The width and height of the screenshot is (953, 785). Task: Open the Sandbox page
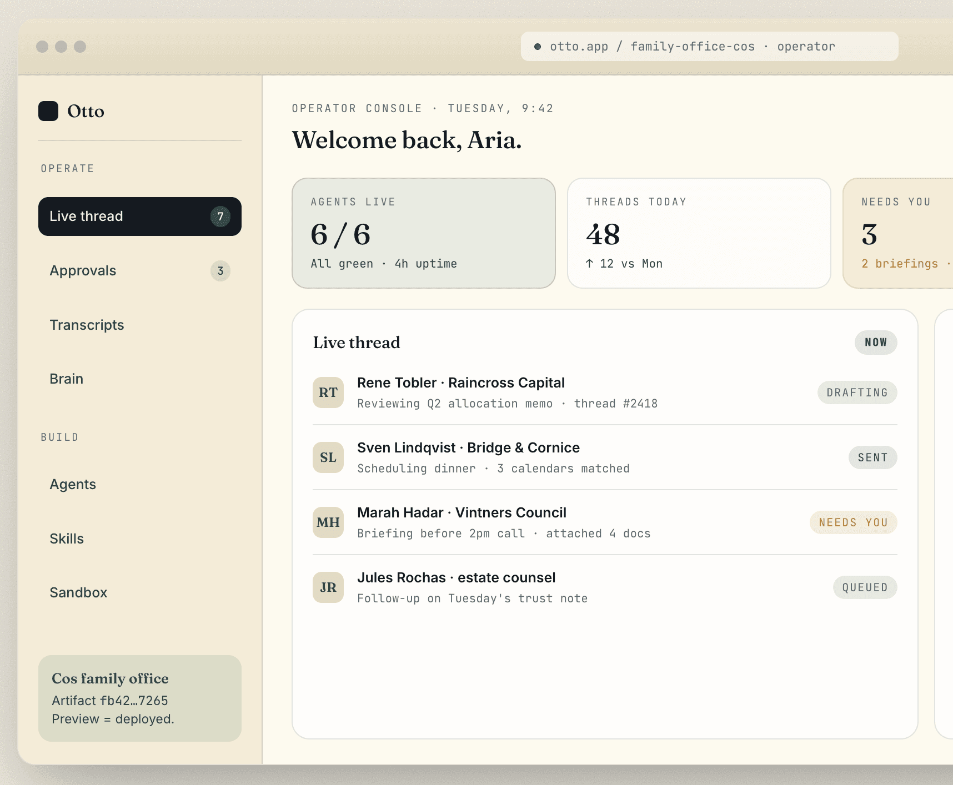[140, 592]
